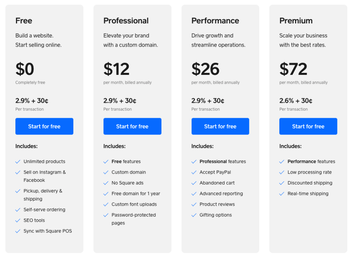Viewport: 349px width, 255px height.
Task: Click the checkmark beside SEO tools
Action: [x=18, y=220]
